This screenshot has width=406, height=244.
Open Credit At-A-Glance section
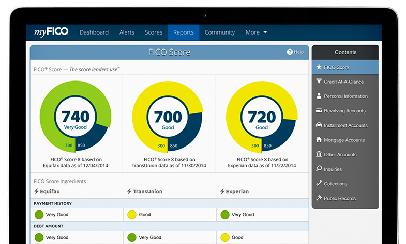[345, 82]
